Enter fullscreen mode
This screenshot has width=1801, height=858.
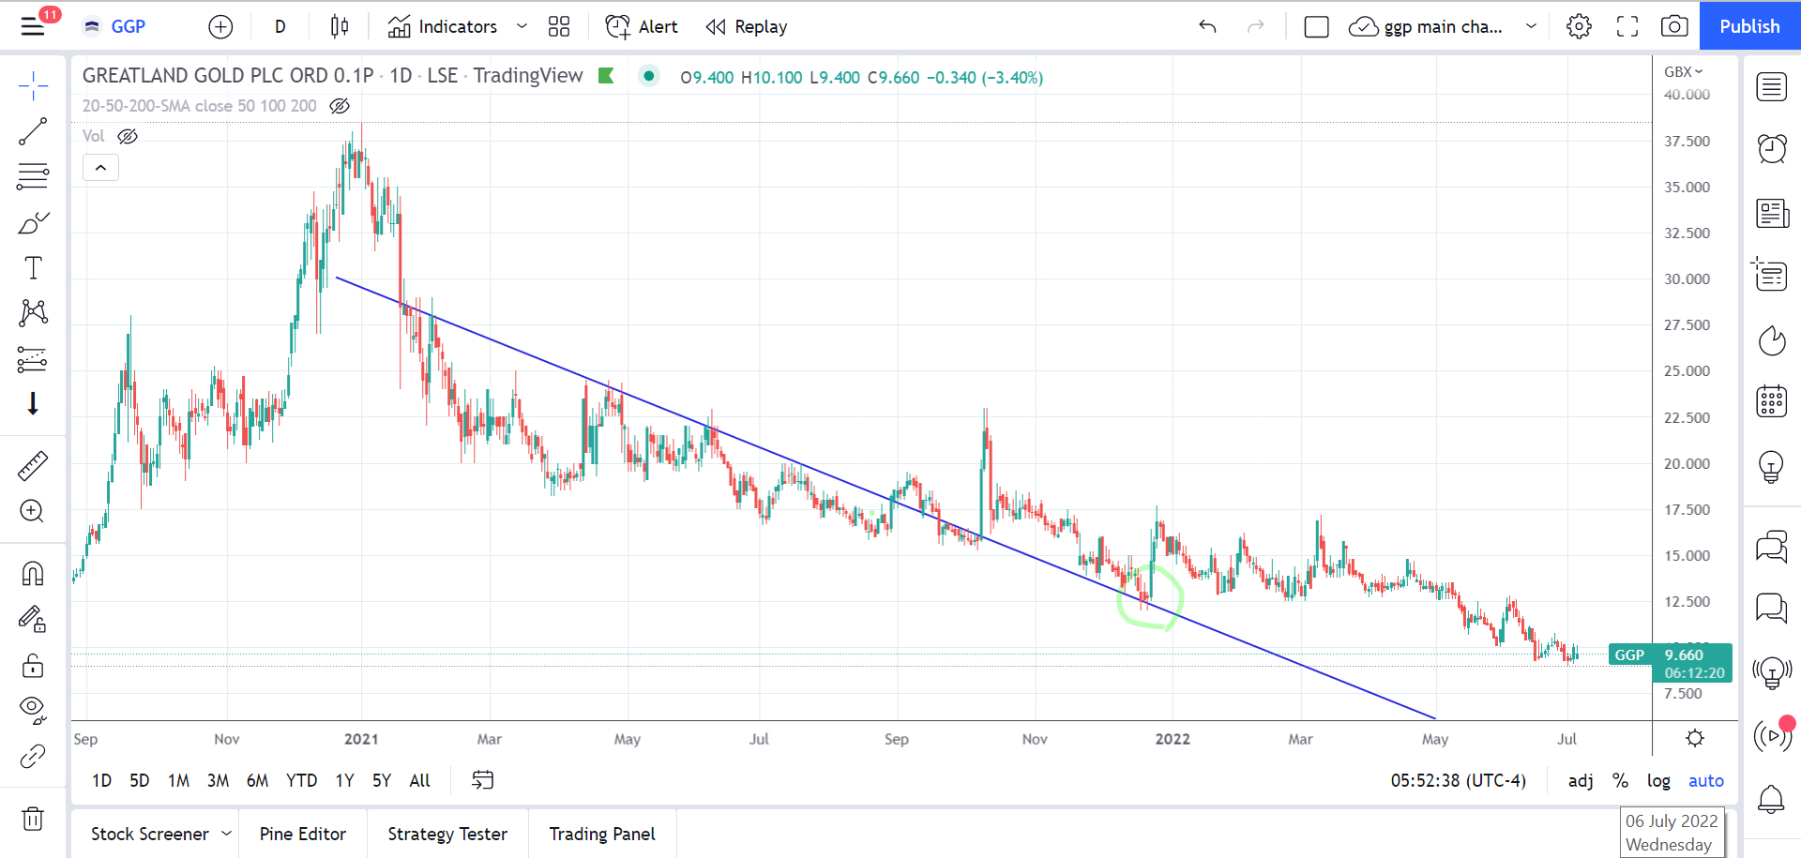pyautogui.click(x=1627, y=27)
